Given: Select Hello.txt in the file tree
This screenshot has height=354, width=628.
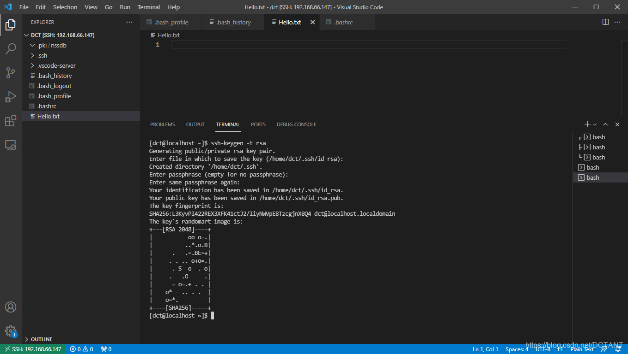Looking at the screenshot, I should point(81,116).
